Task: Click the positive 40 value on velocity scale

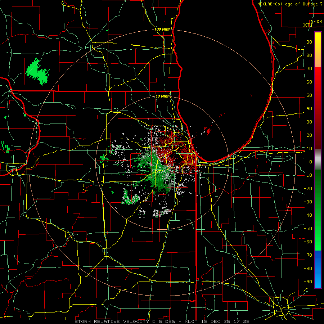Action: 309,108
